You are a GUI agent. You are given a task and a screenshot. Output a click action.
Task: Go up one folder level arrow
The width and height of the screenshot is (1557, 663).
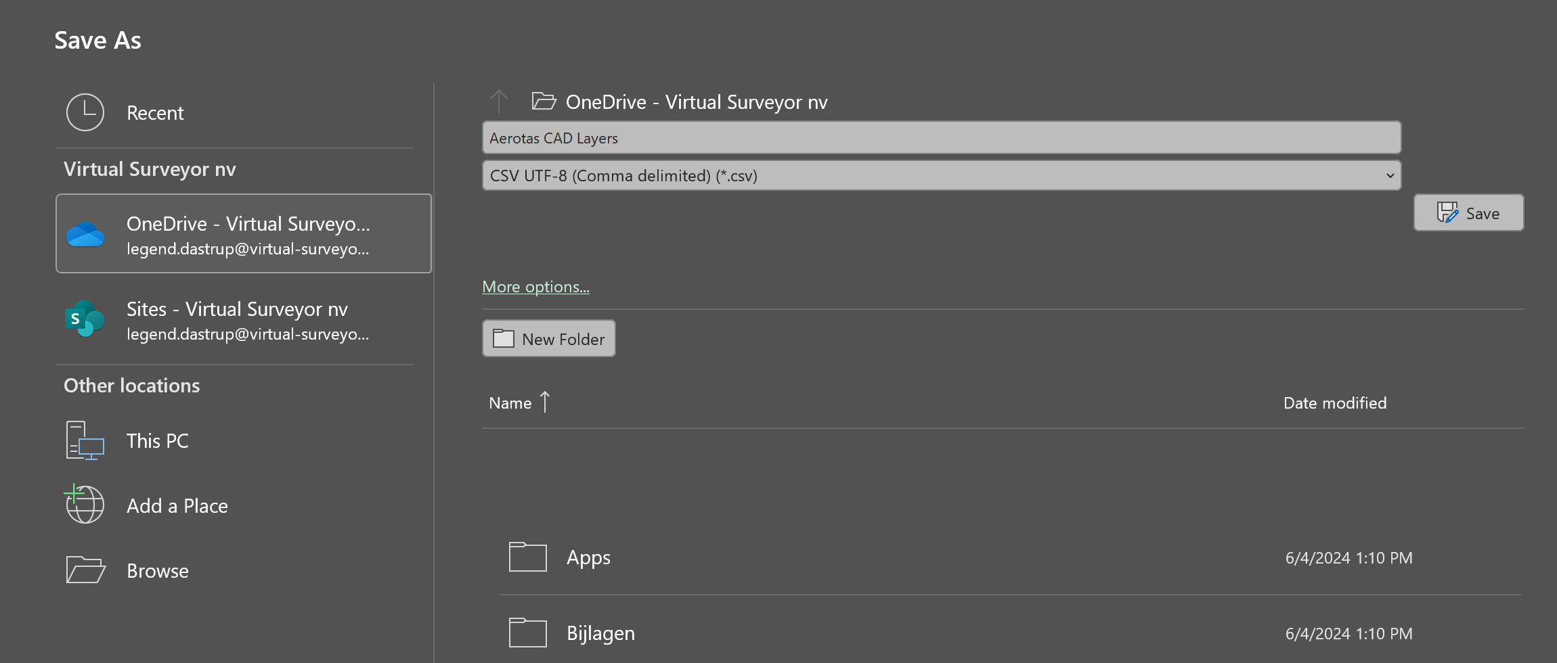click(499, 101)
